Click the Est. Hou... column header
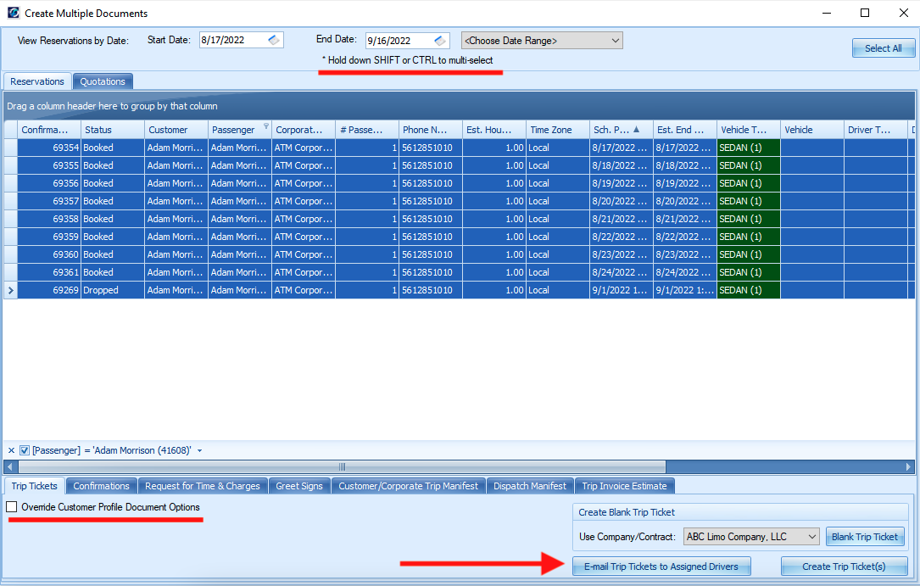 coord(494,130)
